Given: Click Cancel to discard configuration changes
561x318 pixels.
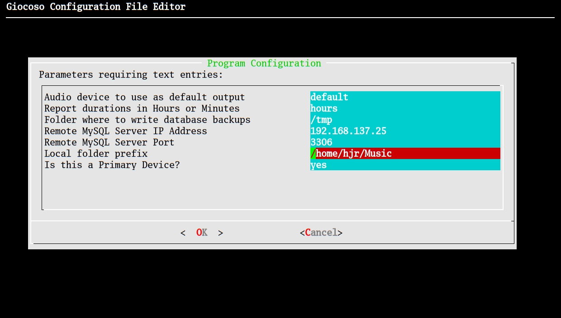Looking at the screenshot, I should coord(321,232).
